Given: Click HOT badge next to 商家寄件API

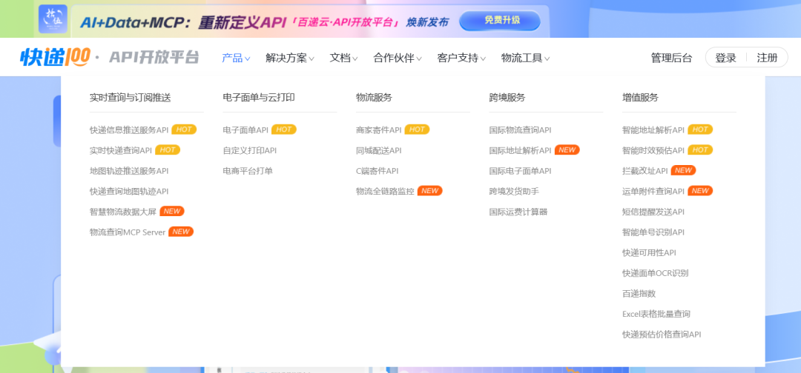Looking at the screenshot, I should 418,130.
